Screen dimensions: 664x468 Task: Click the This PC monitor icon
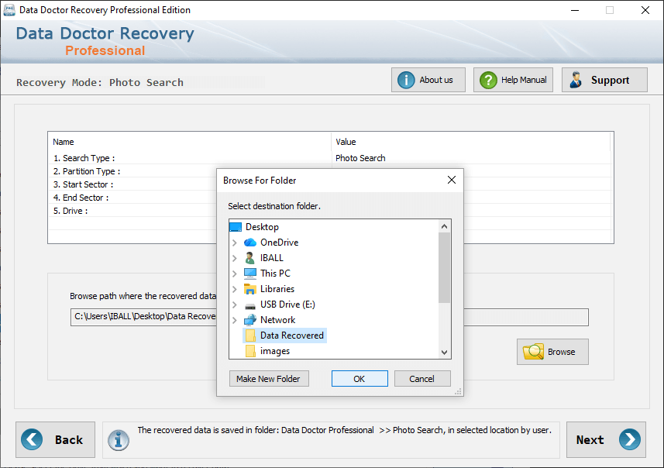[x=249, y=274]
